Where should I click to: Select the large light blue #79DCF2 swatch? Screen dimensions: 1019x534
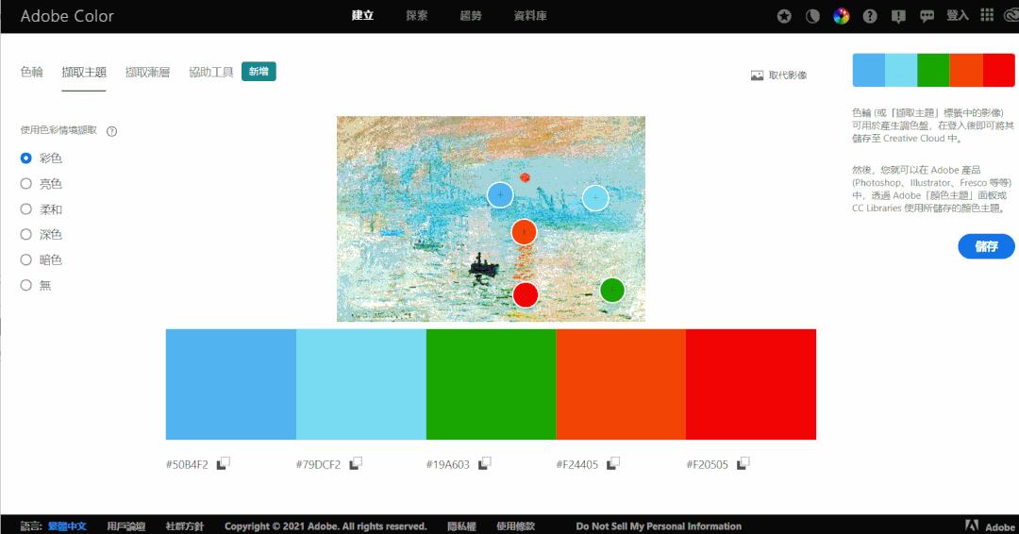[360, 384]
